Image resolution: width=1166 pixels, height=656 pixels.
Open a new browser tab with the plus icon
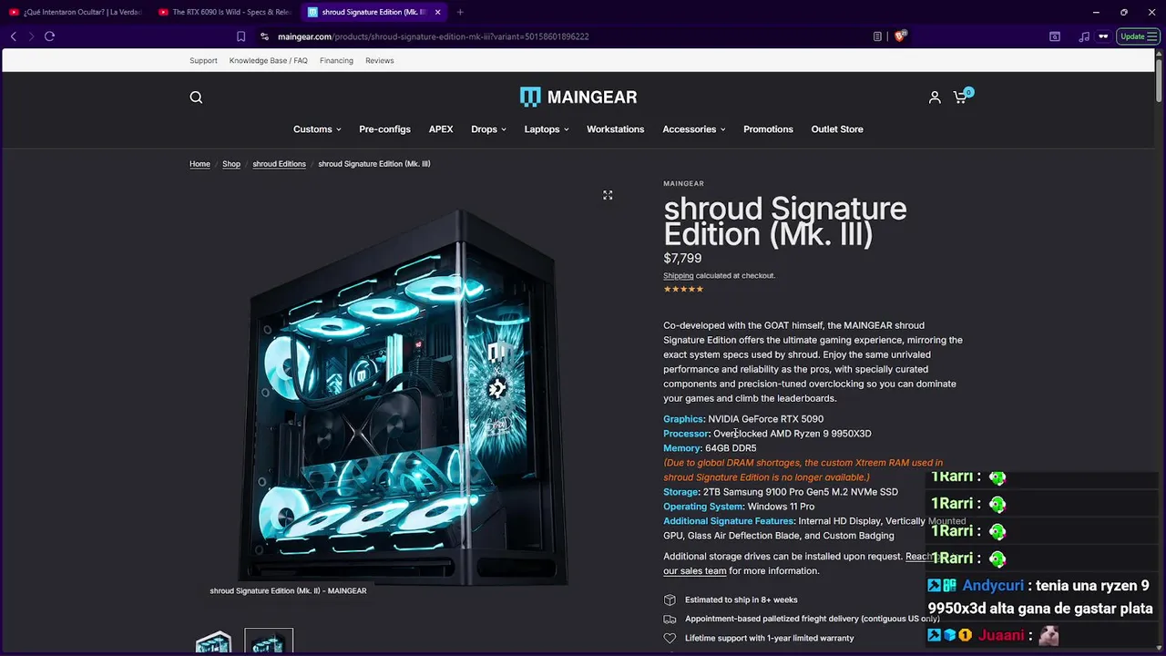(x=460, y=12)
